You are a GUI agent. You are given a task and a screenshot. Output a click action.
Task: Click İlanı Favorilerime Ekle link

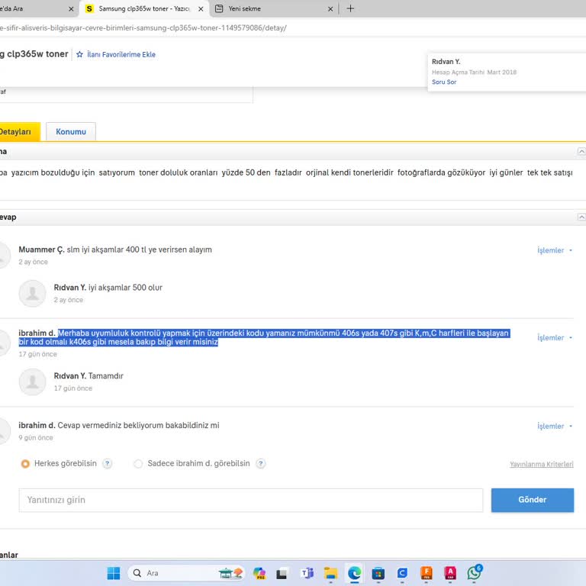click(x=121, y=55)
